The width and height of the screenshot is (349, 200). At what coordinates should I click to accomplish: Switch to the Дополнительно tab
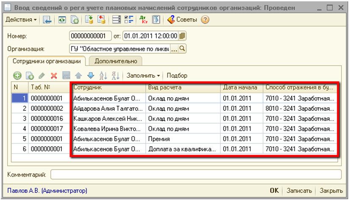[116, 61]
